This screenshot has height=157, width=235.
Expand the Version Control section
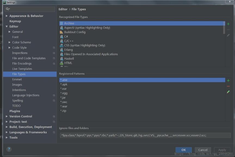[7, 116]
